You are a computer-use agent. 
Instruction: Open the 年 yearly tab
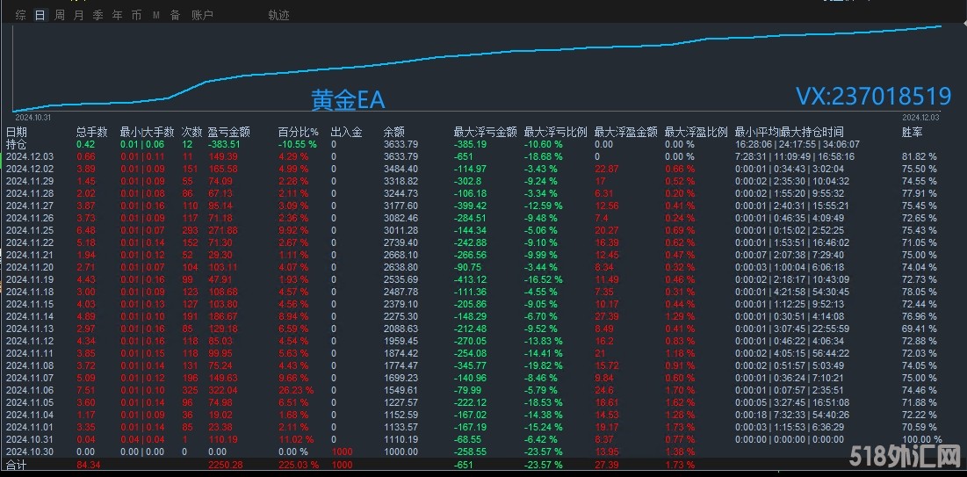pyautogui.click(x=117, y=15)
